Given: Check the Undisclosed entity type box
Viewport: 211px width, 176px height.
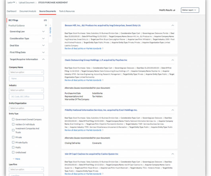Looking at the screenshot, I should coord(13,153).
